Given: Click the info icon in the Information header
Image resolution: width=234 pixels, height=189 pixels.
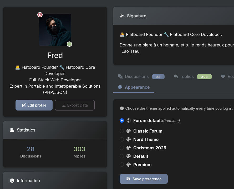Looking at the screenshot, I should click(12, 181).
